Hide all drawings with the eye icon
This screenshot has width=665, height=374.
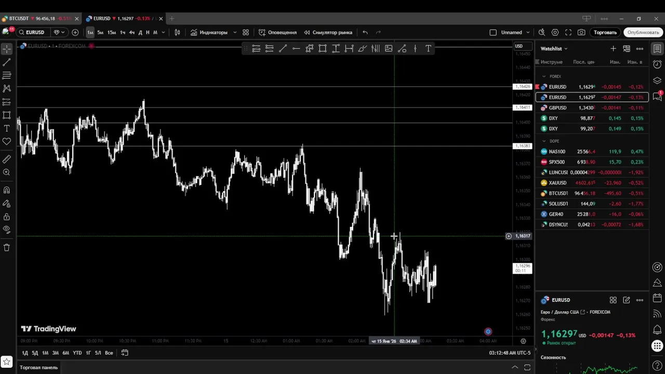click(x=7, y=230)
